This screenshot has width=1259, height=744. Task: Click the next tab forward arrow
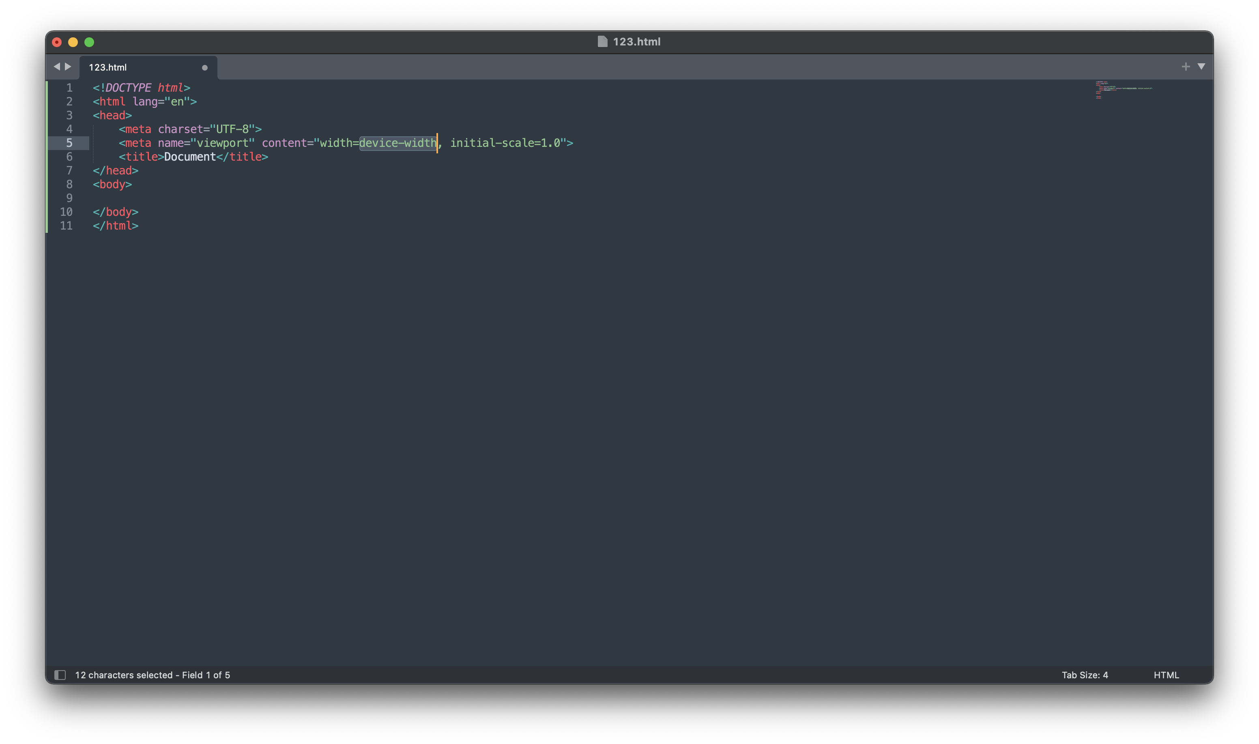click(68, 66)
